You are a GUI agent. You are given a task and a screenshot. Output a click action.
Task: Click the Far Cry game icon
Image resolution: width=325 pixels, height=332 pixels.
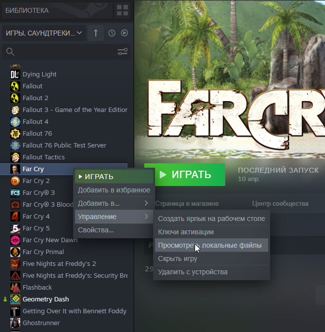(x=15, y=169)
